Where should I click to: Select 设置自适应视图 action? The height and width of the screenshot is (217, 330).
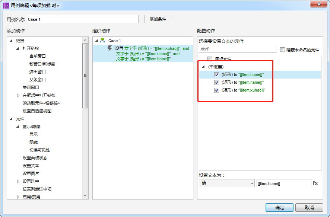[x=37, y=111]
